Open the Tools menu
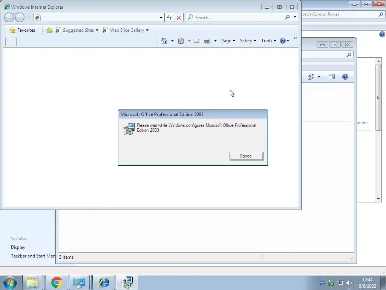Image resolution: width=386 pixels, height=290 pixels. coord(268,41)
